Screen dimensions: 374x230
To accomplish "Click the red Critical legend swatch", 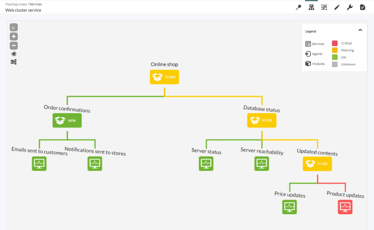I will 335,43.
